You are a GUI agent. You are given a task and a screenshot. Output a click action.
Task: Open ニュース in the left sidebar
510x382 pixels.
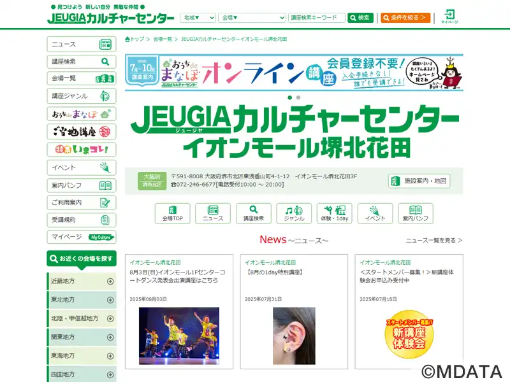[82, 44]
